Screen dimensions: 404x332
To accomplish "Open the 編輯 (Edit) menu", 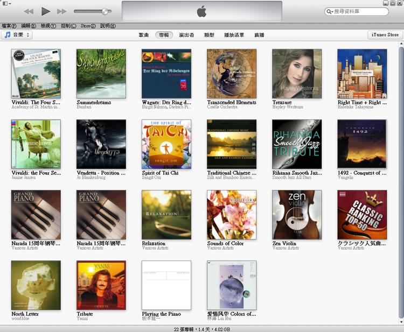I will pos(29,26).
